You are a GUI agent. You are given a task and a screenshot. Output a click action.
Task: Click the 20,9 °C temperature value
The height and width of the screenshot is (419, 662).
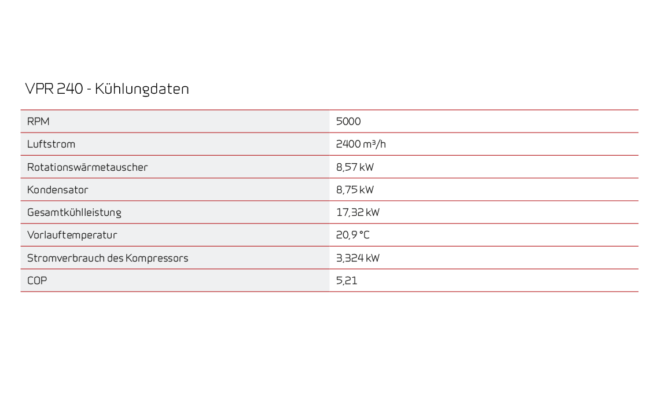(x=352, y=235)
